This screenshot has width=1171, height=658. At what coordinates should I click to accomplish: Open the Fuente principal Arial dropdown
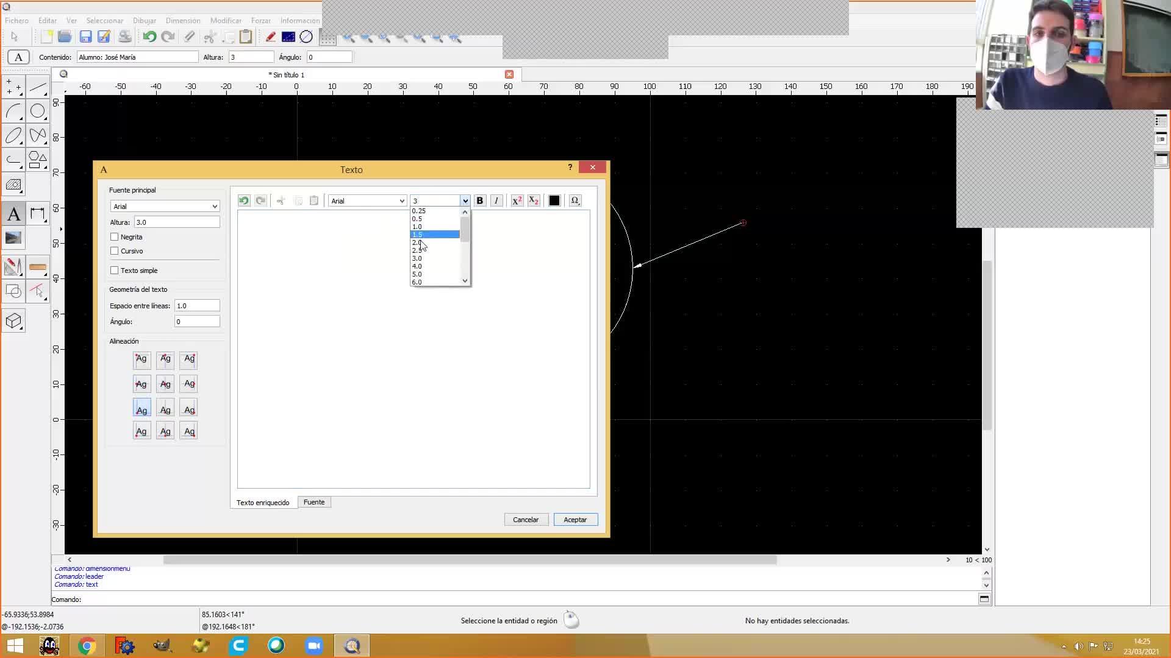(x=165, y=207)
